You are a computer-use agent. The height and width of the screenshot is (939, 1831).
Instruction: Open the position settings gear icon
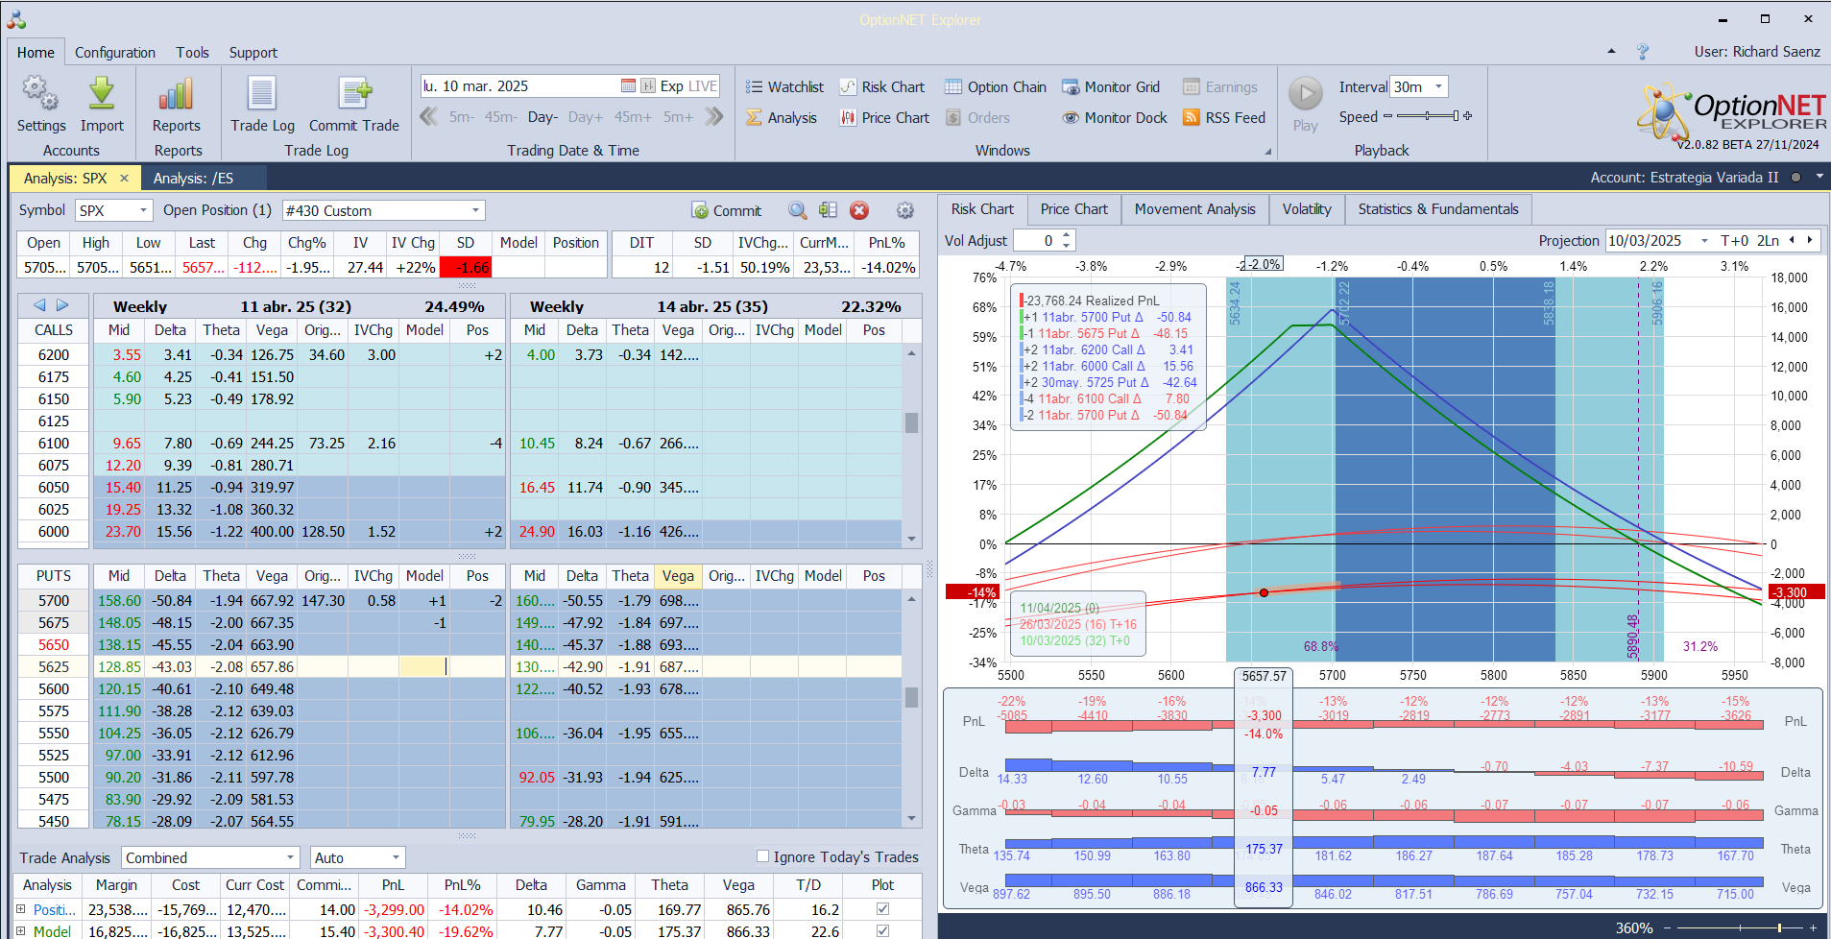(x=904, y=210)
